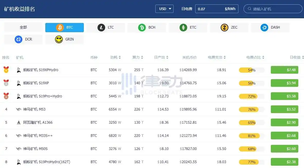
Task: Click Antminer brand icon for S19Pro+Hydro
Action: click(x=19, y=96)
